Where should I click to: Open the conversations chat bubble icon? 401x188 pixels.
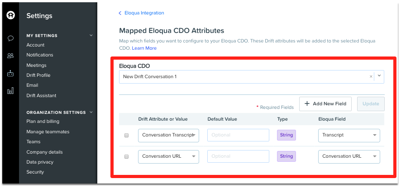[x=10, y=38]
